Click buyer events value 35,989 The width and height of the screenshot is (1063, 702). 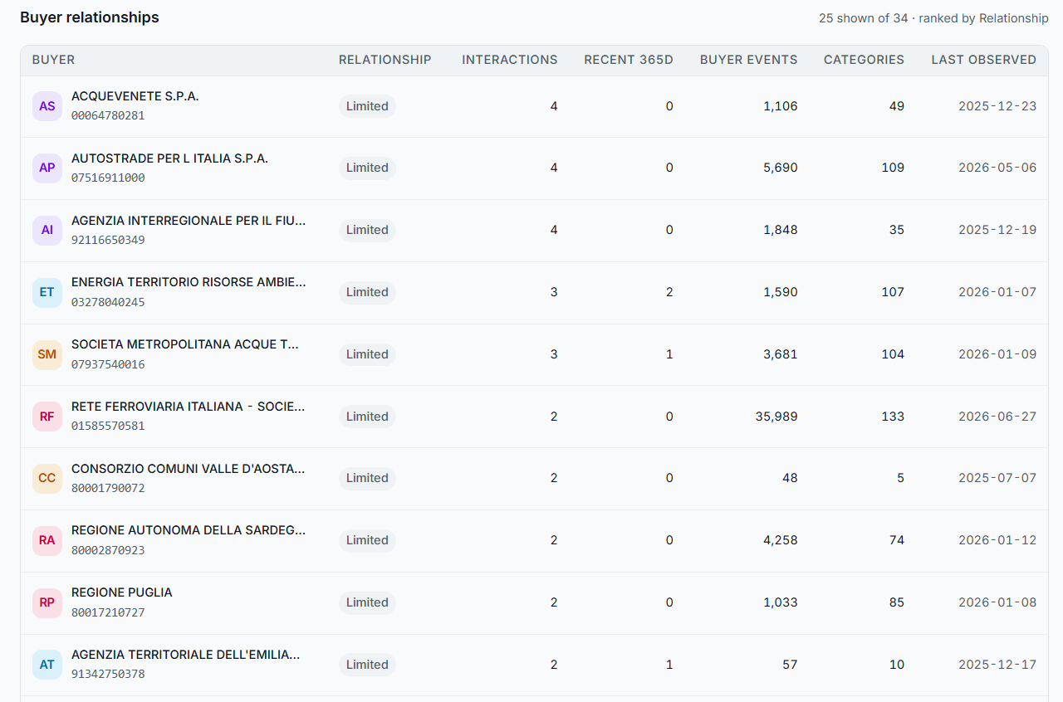click(x=776, y=417)
